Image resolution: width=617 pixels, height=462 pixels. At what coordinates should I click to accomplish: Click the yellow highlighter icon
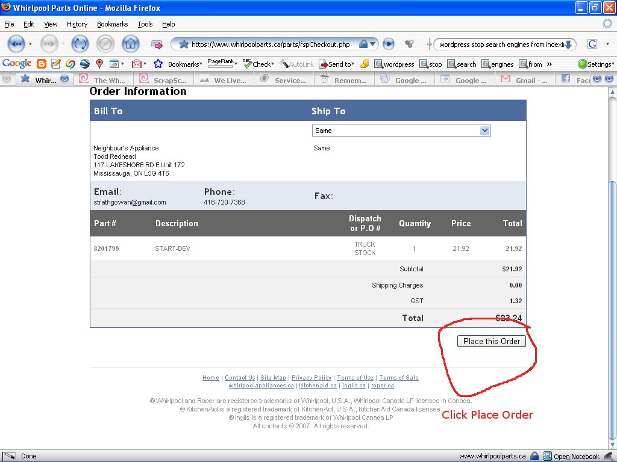pyautogui.click(x=365, y=64)
